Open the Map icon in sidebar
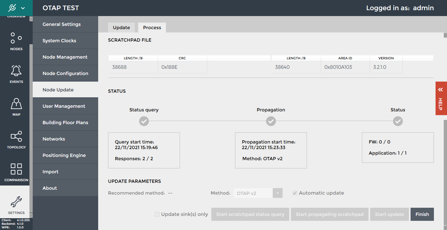 pos(16,104)
